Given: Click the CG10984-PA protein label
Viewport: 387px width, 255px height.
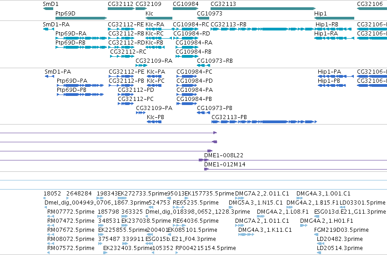Looking at the screenshot, I should pyautogui.click(x=195, y=90).
